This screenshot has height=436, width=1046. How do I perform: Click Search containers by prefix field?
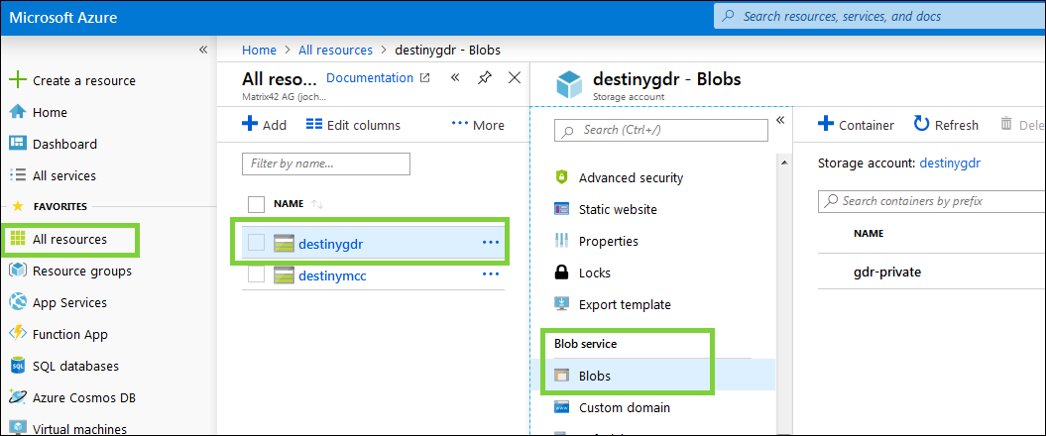pos(932,201)
